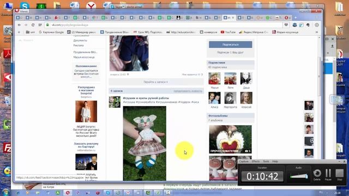
Task: Click the Opera icon in the taskbar
Action: [68, 193]
